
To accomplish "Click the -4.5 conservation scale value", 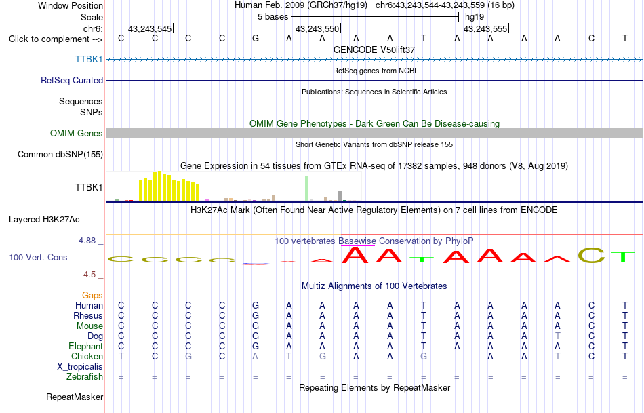I will [88, 275].
